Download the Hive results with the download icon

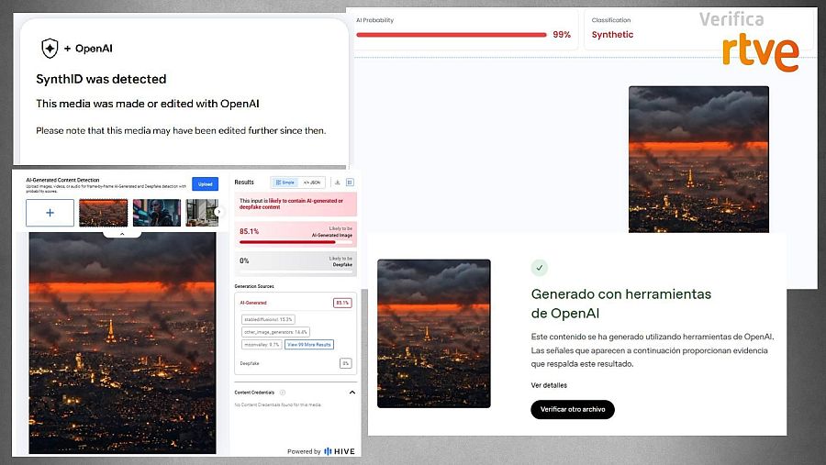pyautogui.click(x=337, y=183)
